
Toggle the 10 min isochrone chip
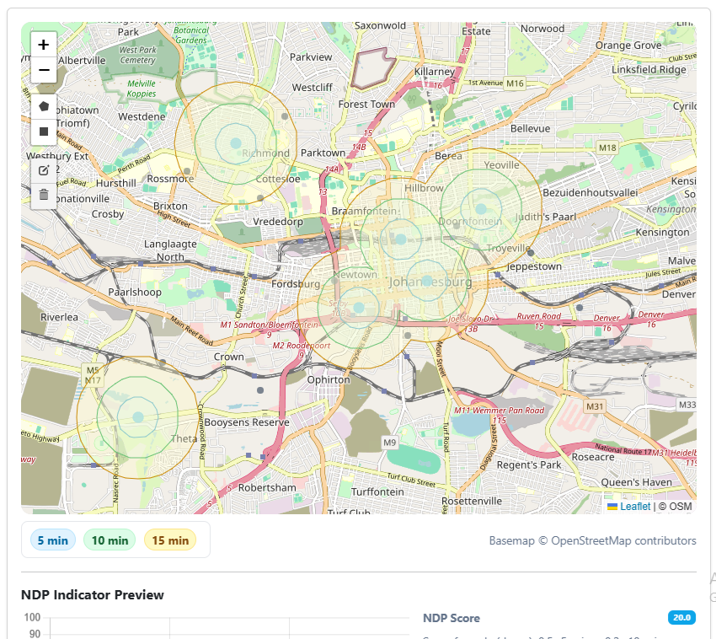click(x=110, y=540)
